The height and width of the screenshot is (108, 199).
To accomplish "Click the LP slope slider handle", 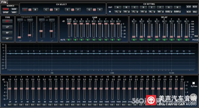I will (x=51, y=31).
